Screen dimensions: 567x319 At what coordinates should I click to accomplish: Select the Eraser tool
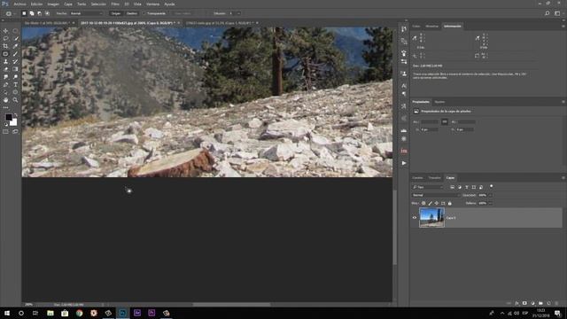5,69
